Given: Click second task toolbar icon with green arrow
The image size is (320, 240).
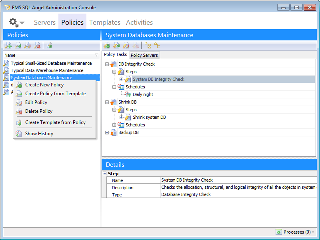Looking at the screenshot, I should coord(116,45).
